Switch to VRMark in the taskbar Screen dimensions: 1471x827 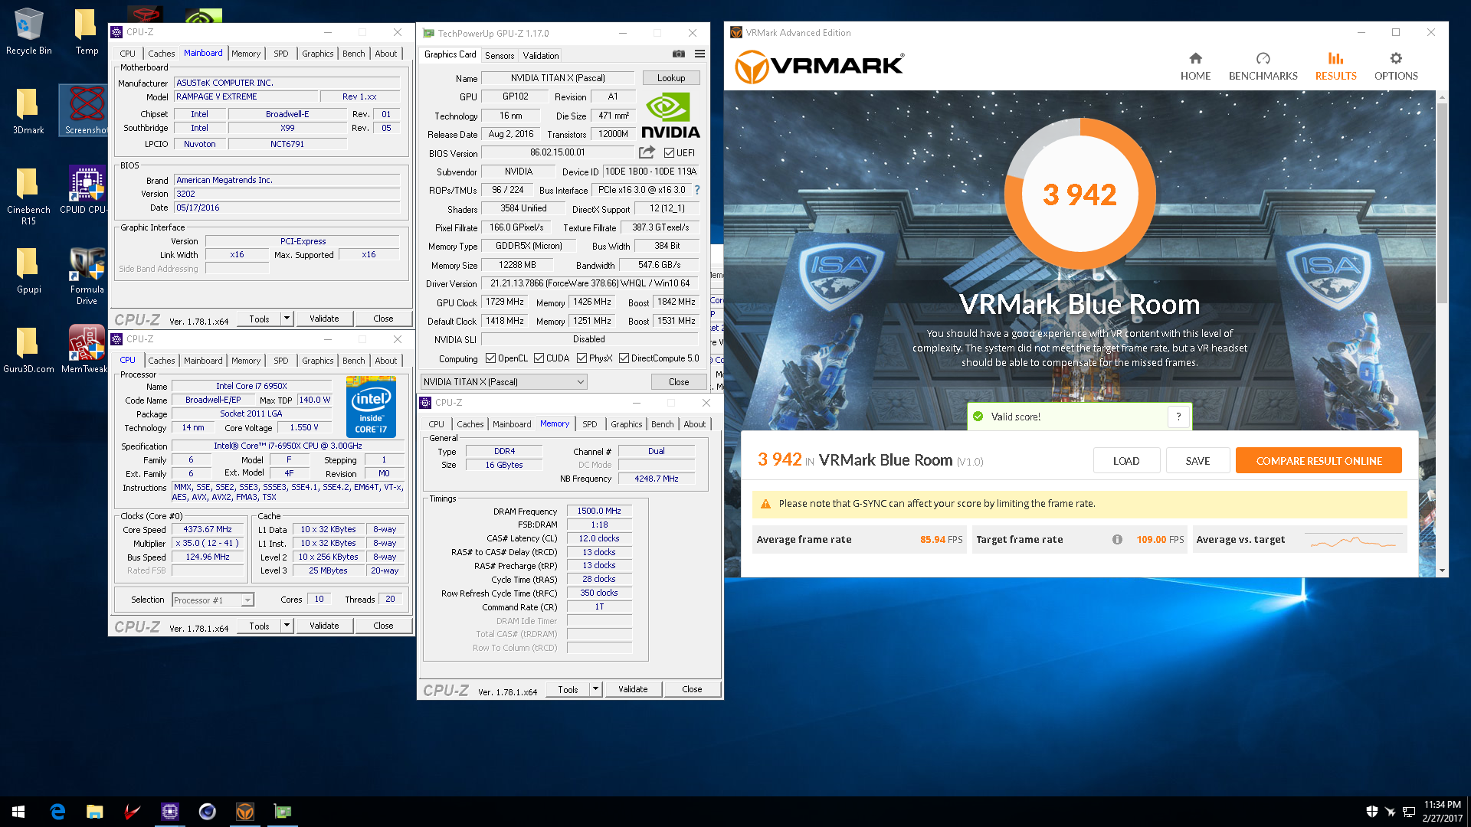[245, 812]
